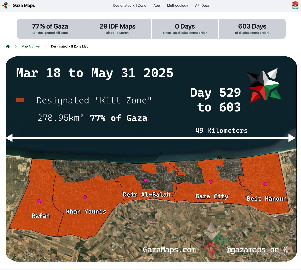Click the Mar 18 to May 31 2025 heading
301x270 pixels.
[95, 73]
